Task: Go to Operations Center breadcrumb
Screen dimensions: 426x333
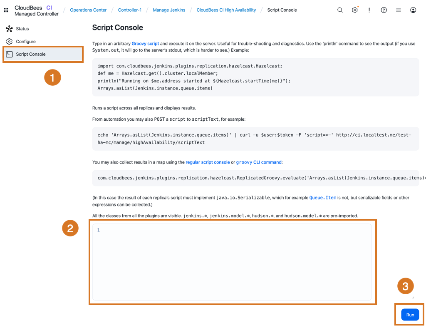Action: 88,10
